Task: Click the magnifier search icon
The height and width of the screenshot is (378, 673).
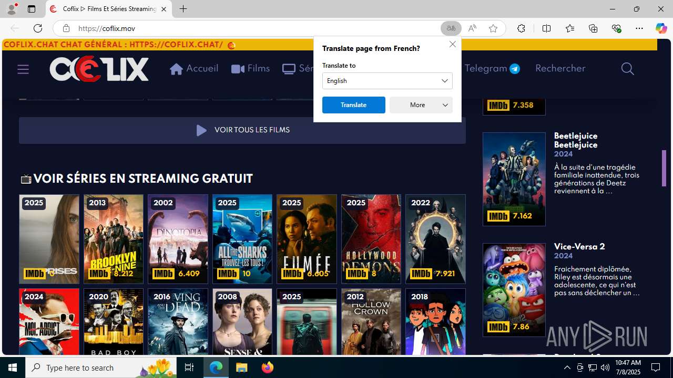Action: [x=627, y=69]
